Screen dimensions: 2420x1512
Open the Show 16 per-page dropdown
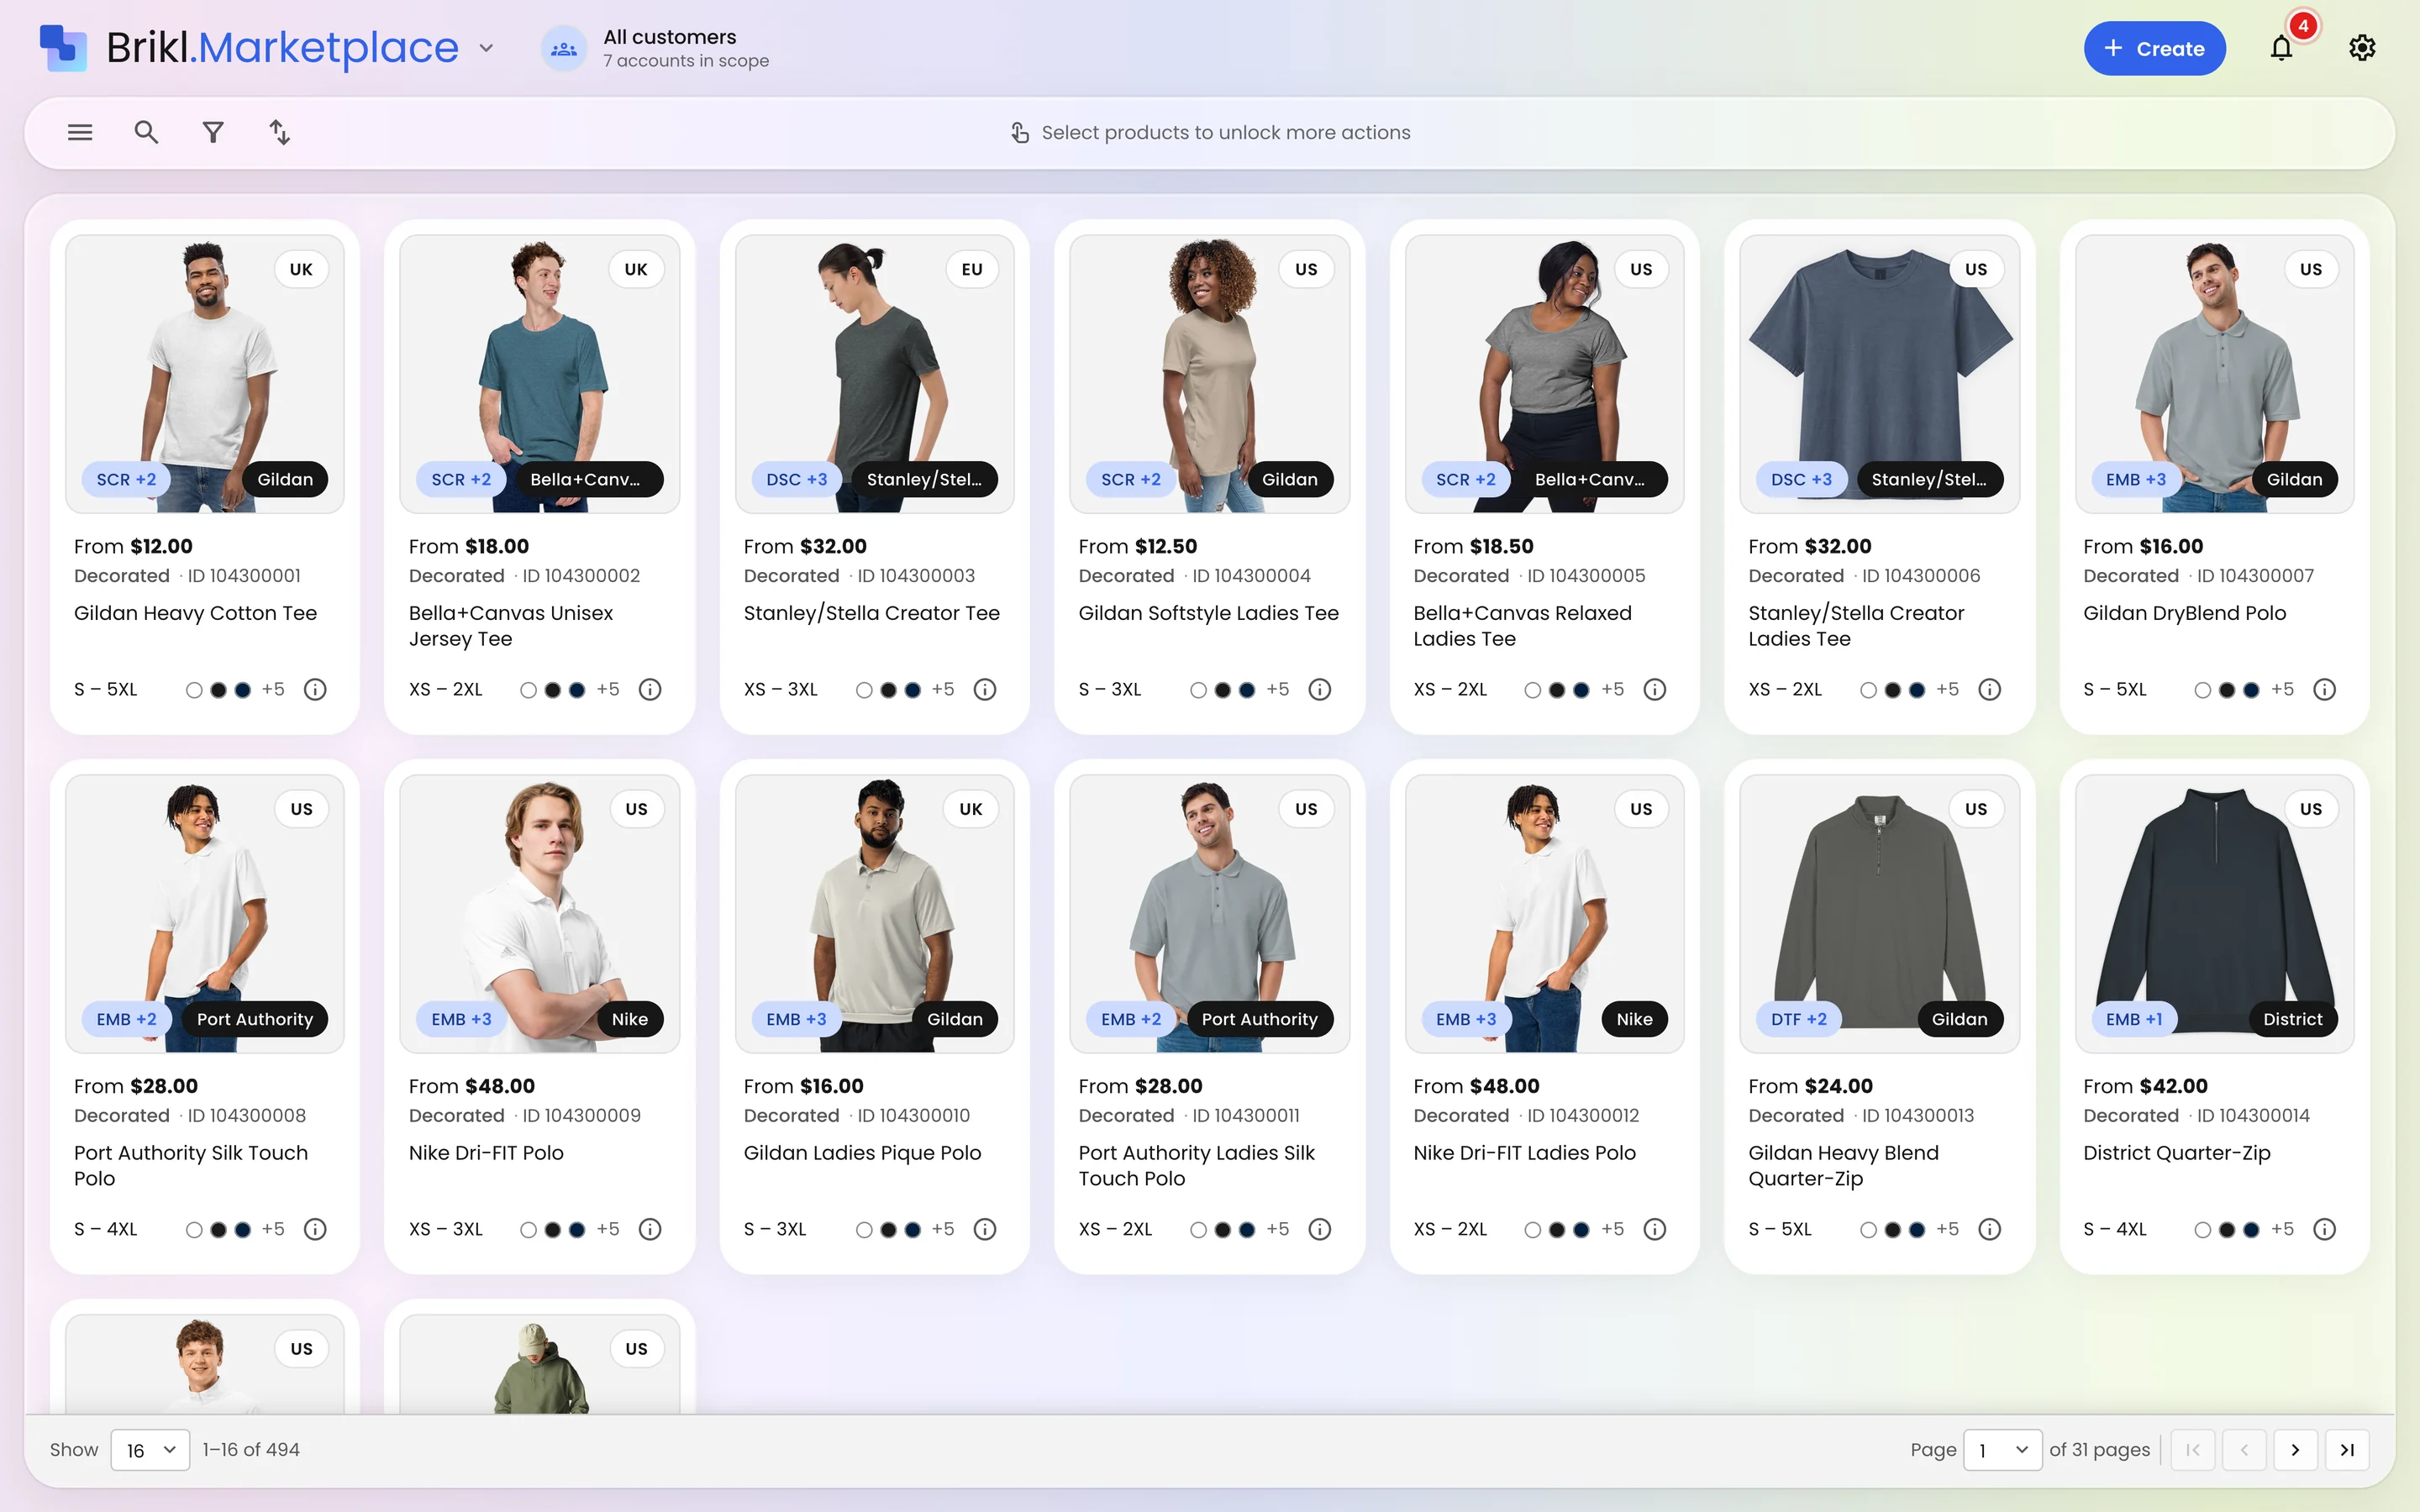[150, 1450]
